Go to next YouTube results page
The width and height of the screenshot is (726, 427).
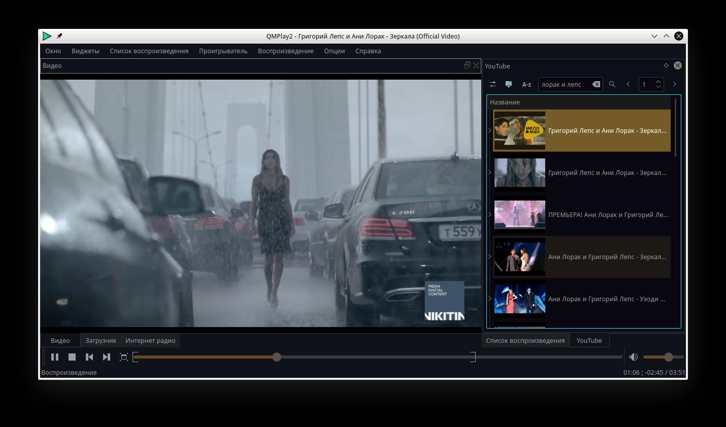coord(674,84)
